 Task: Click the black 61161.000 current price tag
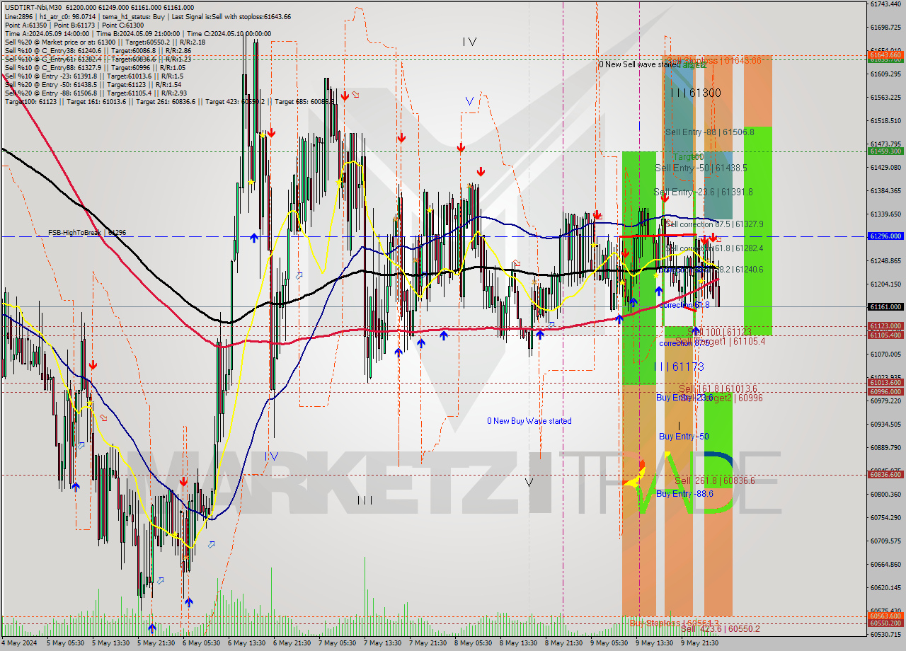(885, 306)
